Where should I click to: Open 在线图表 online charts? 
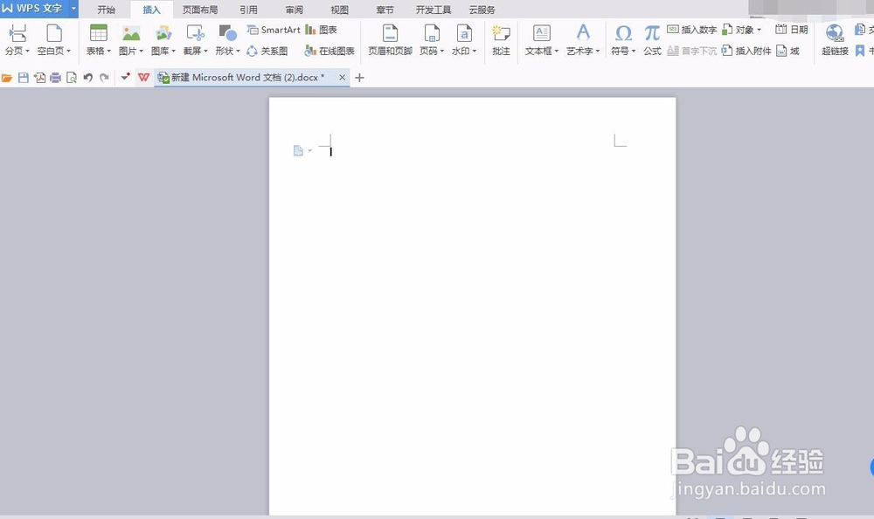click(329, 51)
